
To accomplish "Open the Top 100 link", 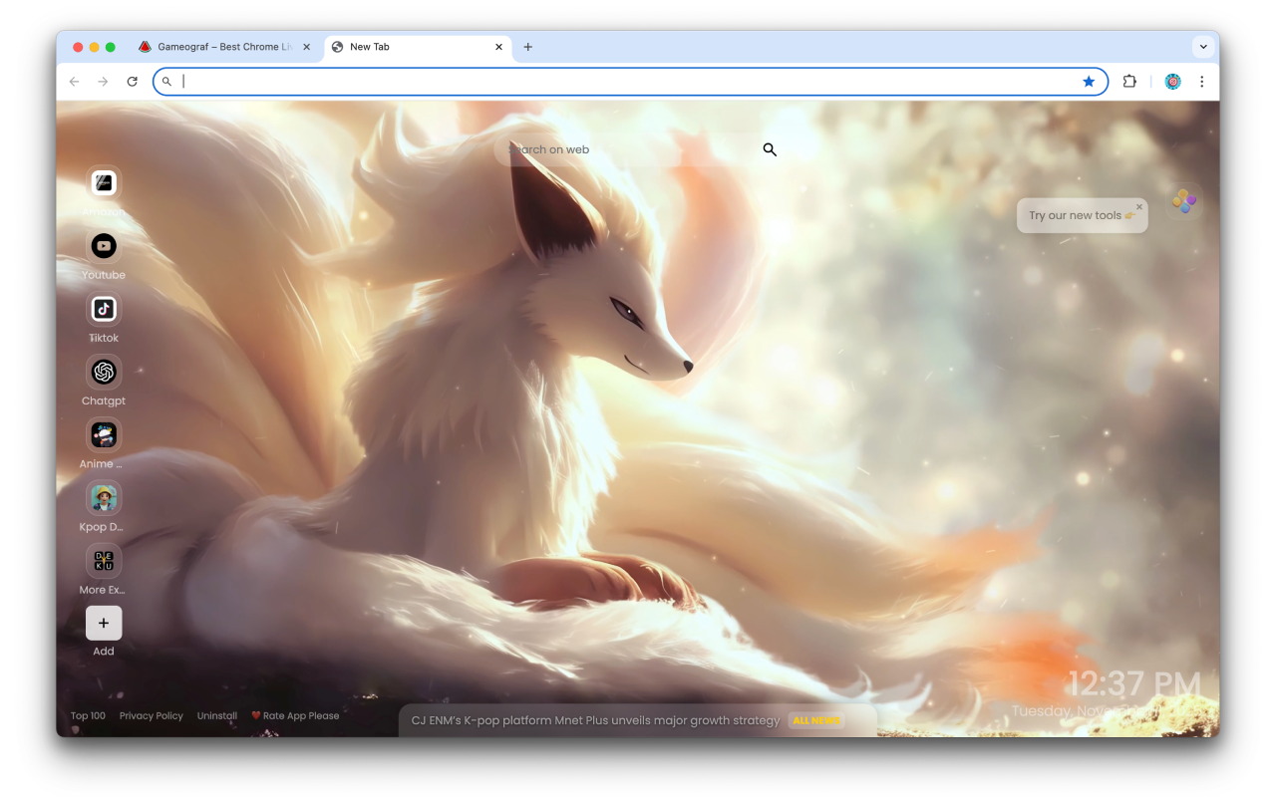I will tap(88, 715).
